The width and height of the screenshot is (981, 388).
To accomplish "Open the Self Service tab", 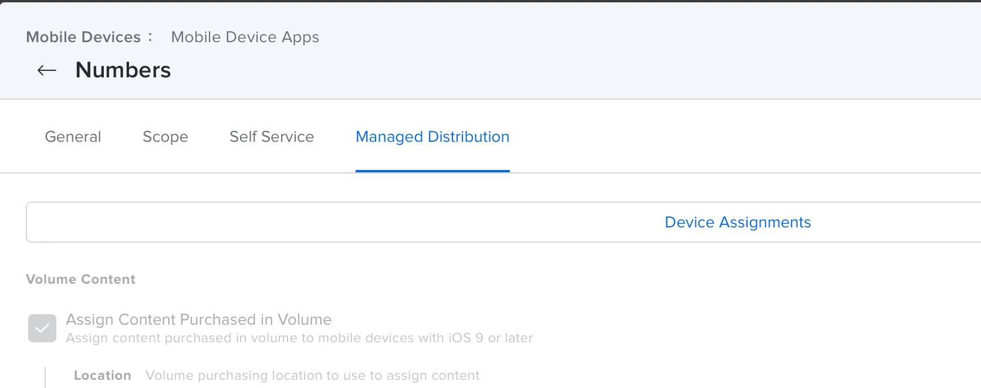I will 272,137.
